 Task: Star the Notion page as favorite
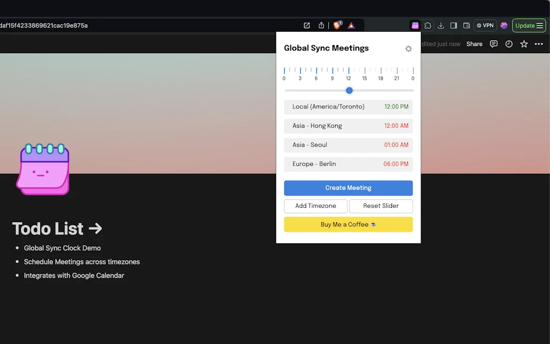click(524, 44)
